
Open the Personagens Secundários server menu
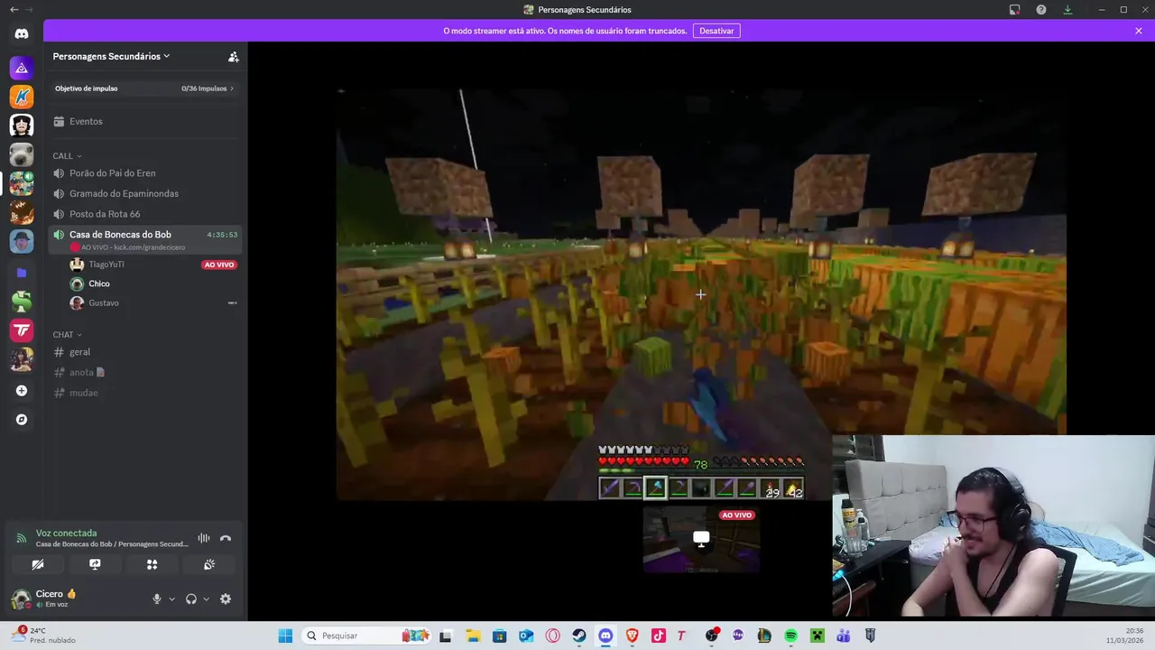click(111, 56)
